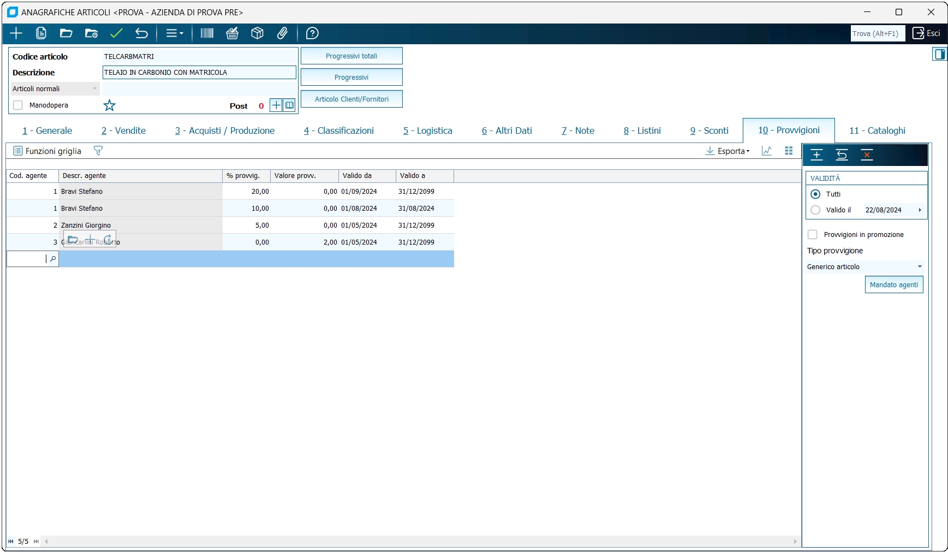948x552 pixels.
Task: Switch to the 5 - Logistica tab
Action: pos(428,130)
